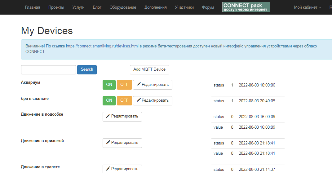332x173 pixels.
Task: Click the CONNECT pack banner image
Action: [x=246, y=7]
